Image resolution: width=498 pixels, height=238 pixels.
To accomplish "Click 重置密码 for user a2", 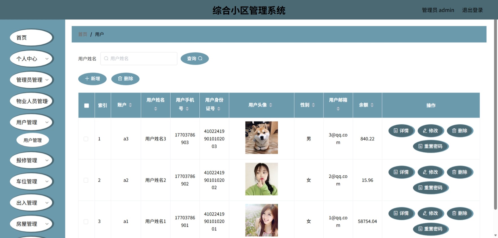I will coord(430,188).
